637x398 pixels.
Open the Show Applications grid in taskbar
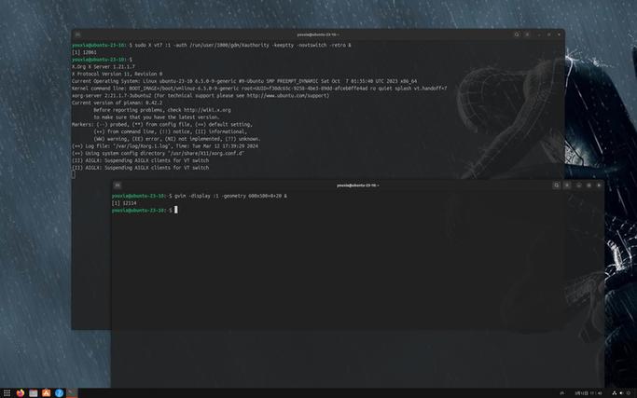click(7, 392)
